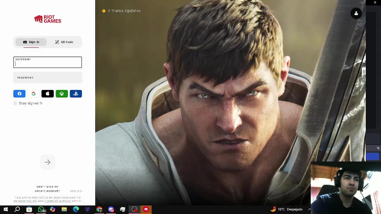
Task: Sign in with Apple icon
Action: click(48, 94)
